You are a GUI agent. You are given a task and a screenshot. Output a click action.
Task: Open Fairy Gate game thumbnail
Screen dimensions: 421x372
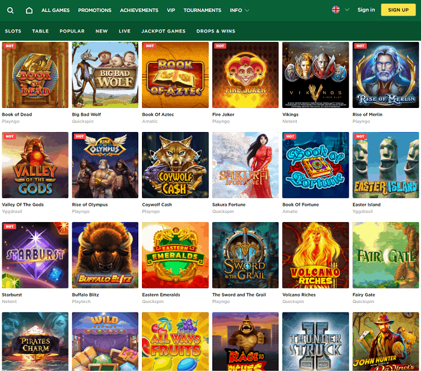tap(386, 255)
